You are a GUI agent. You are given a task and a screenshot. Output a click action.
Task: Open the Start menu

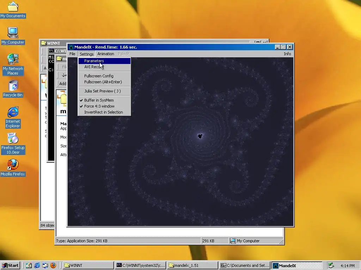pos(10,265)
